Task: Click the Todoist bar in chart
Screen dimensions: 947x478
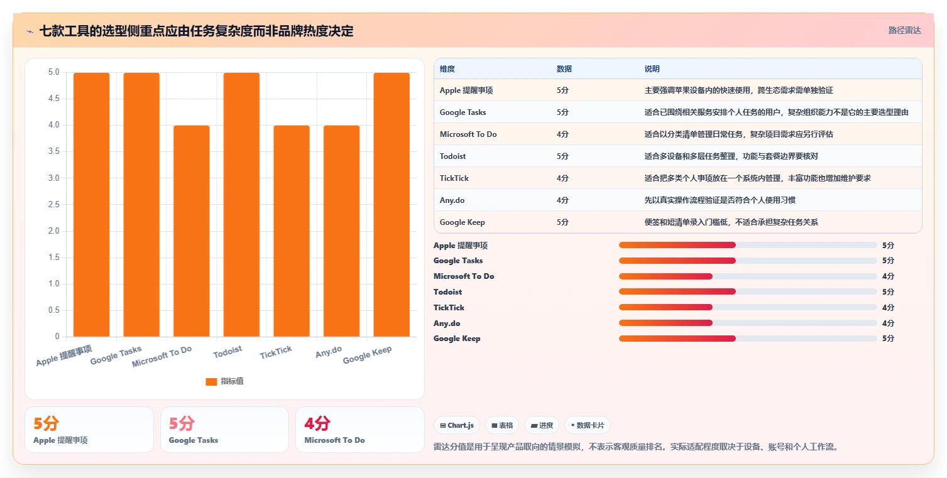Action: click(241, 205)
